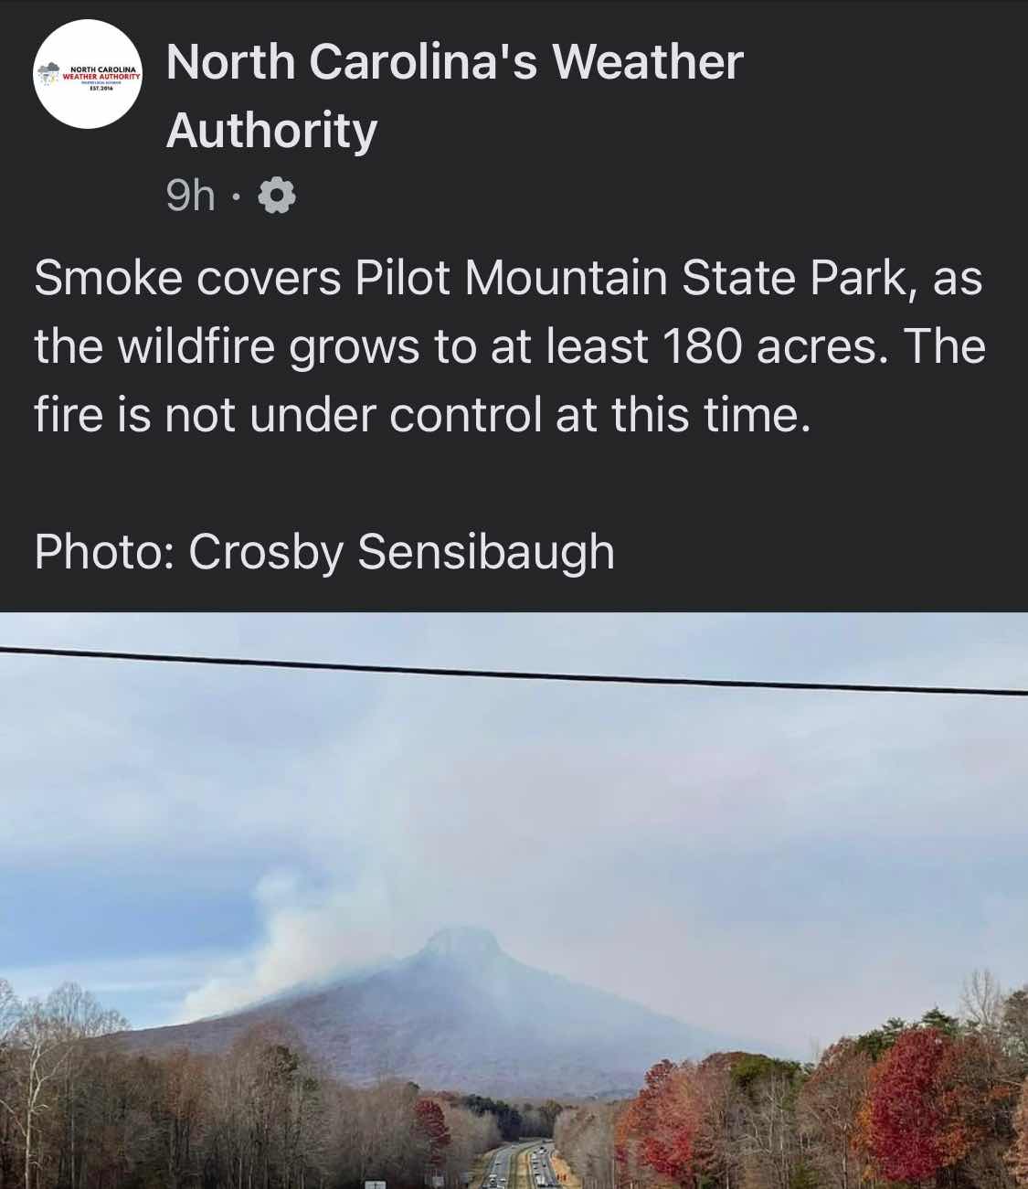Click the dot separator after the 9h timestamp
The height and width of the screenshot is (1189, 1028).
click(x=237, y=196)
